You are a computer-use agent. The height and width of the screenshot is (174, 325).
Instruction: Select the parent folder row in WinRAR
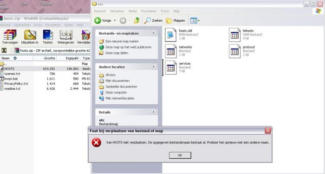[45, 64]
